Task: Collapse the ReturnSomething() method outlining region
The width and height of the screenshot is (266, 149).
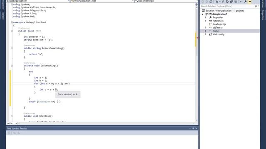Action: 12,48
